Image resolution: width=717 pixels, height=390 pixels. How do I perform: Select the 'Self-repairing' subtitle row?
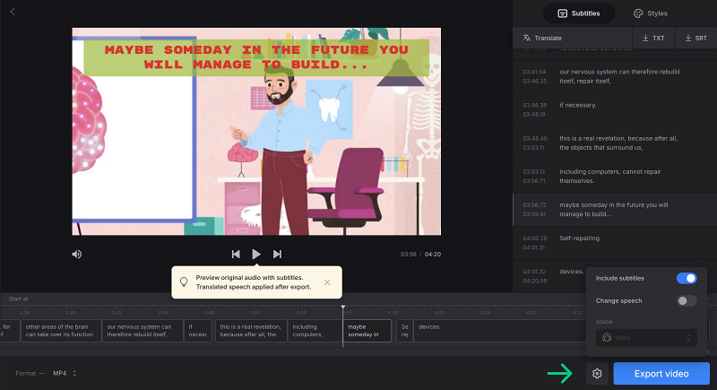[615, 243]
